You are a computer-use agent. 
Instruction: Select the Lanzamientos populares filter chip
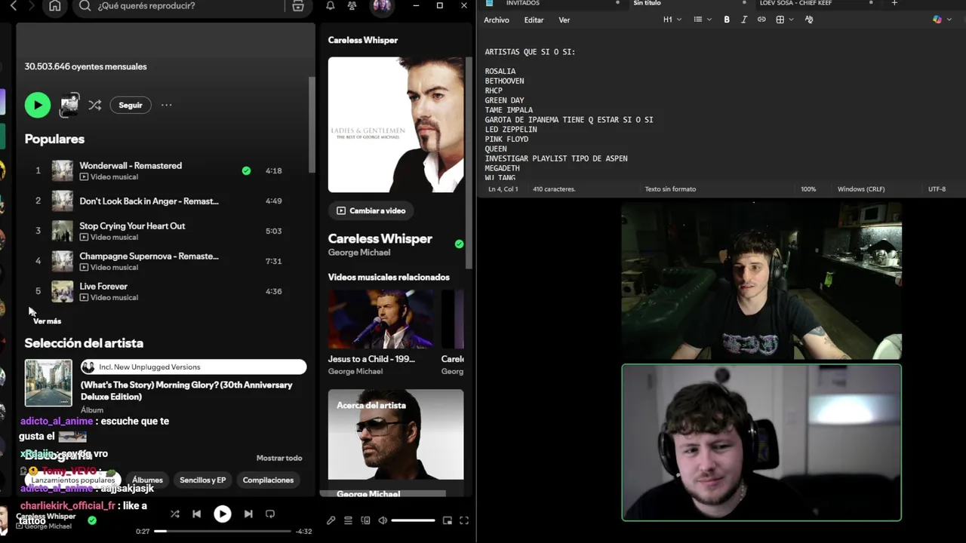(73, 480)
